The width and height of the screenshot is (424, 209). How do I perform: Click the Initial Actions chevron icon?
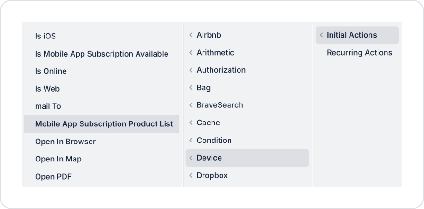coord(321,35)
